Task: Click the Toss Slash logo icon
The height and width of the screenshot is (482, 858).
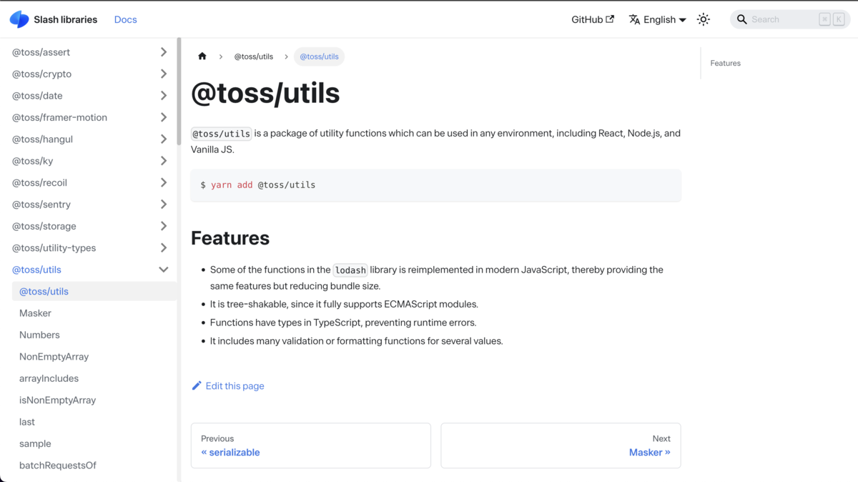Action: click(x=19, y=19)
